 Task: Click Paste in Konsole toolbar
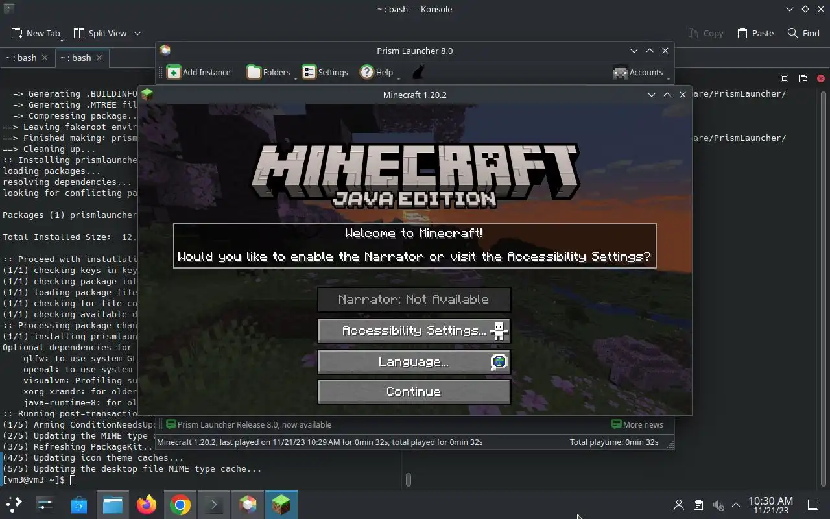755,33
